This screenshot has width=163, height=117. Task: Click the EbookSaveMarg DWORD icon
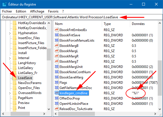[56, 77]
